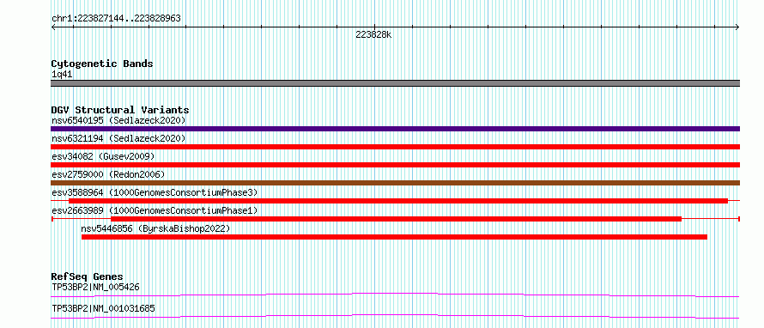Open TP53BP2|NM_005426 transcript label
The image size is (764, 328).
pyautogui.click(x=95, y=287)
